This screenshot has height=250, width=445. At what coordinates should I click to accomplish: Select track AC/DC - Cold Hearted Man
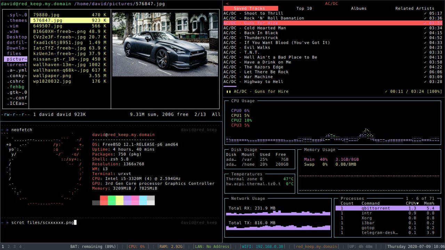click(x=333, y=28)
